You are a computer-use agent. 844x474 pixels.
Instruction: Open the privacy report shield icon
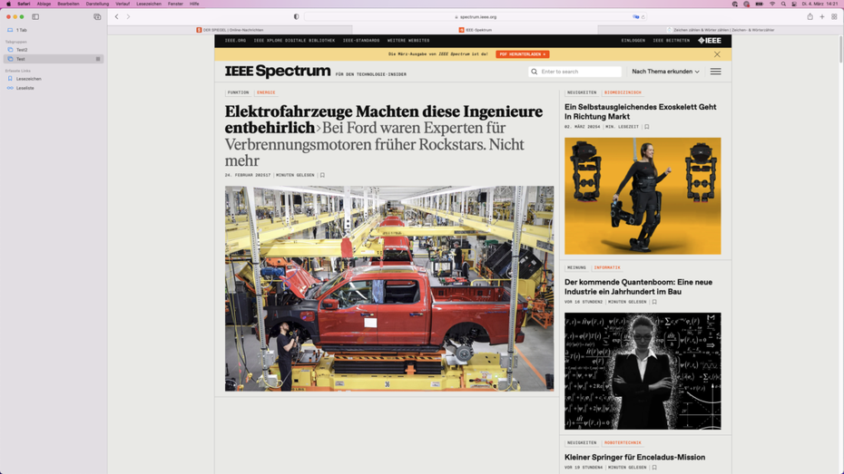pos(296,16)
